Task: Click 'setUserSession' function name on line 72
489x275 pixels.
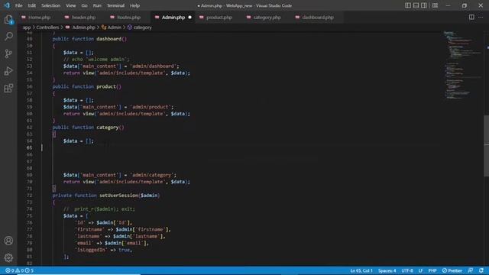Action: pyautogui.click(x=119, y=196)
